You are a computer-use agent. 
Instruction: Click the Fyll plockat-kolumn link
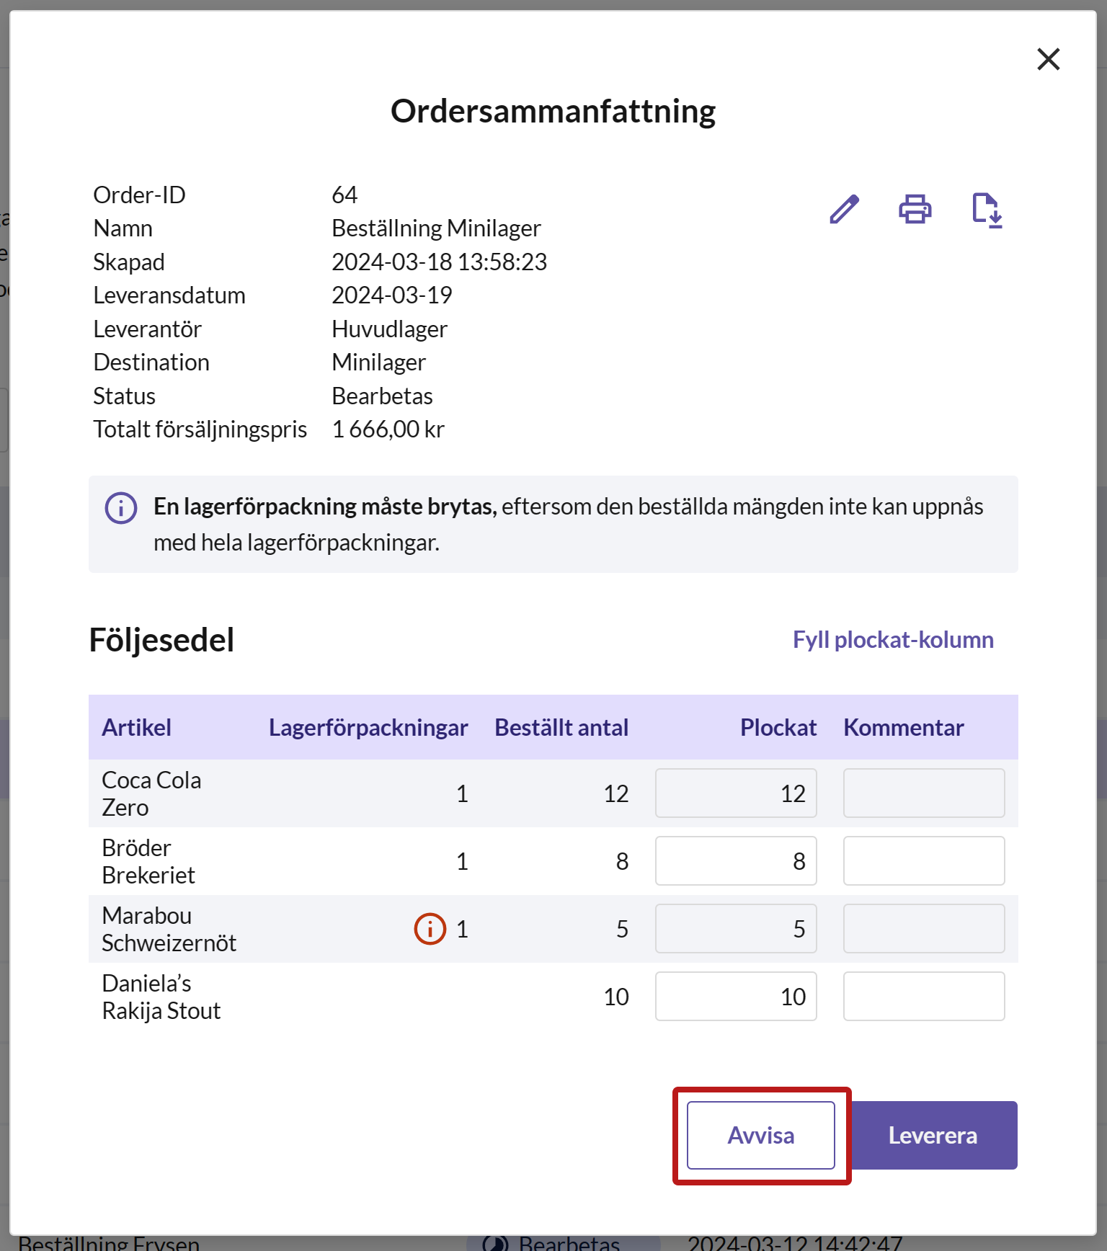point(893,639)
